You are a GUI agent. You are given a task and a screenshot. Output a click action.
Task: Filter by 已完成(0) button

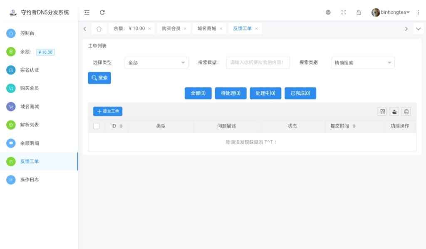pos(300,93)
